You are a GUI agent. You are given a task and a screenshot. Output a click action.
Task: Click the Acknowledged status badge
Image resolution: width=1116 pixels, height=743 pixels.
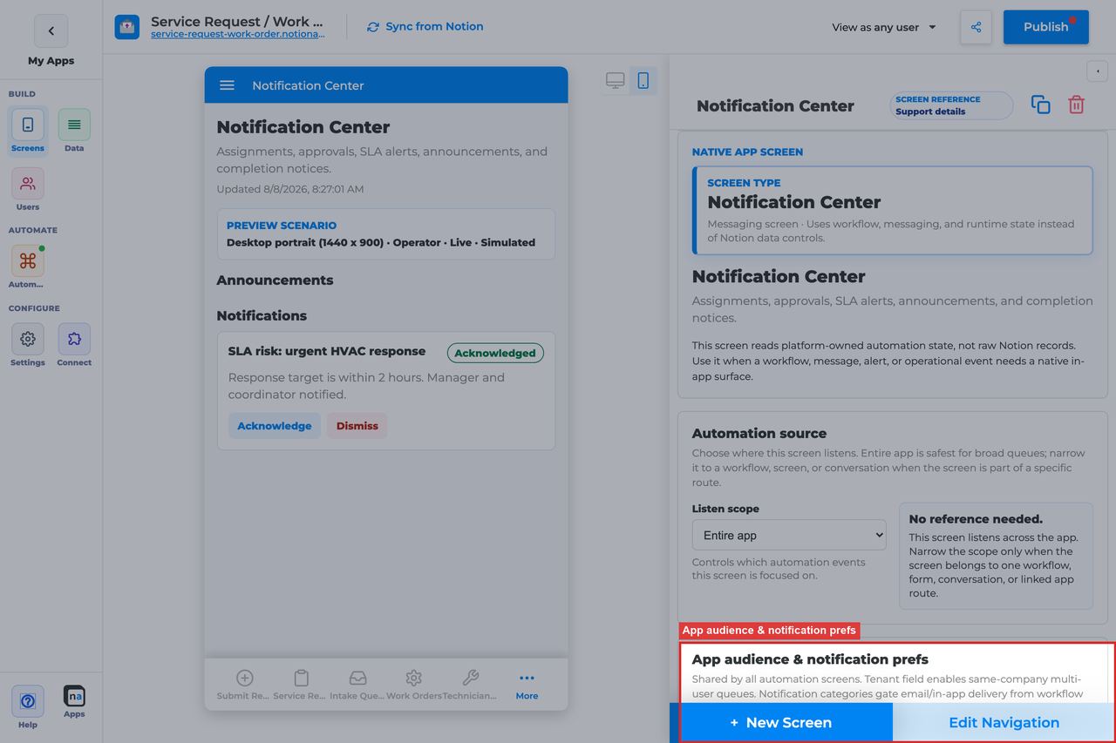495,353
